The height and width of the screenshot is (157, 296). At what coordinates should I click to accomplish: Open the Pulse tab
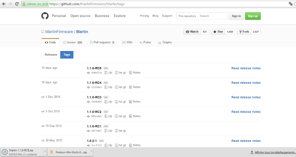pyautogui.click(x=145, y=42)
